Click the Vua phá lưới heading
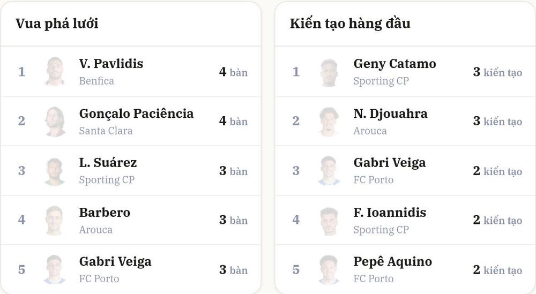This screenshot has width=536, height=294. (57, 24)
